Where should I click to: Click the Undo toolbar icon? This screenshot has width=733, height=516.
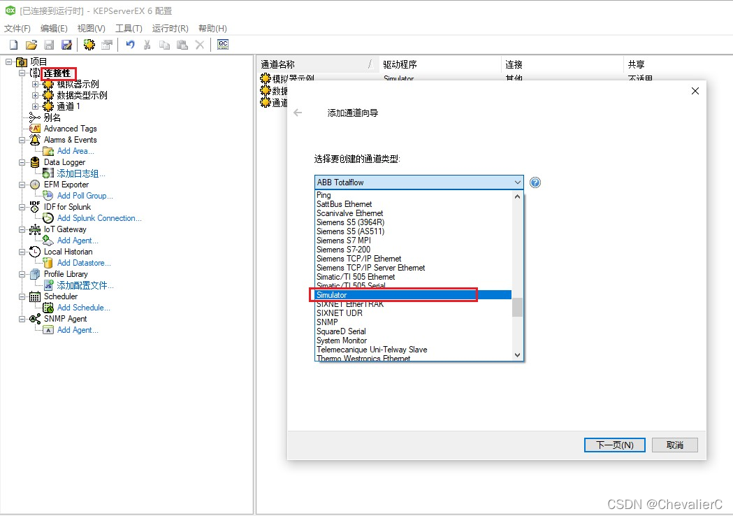(131, 45)
